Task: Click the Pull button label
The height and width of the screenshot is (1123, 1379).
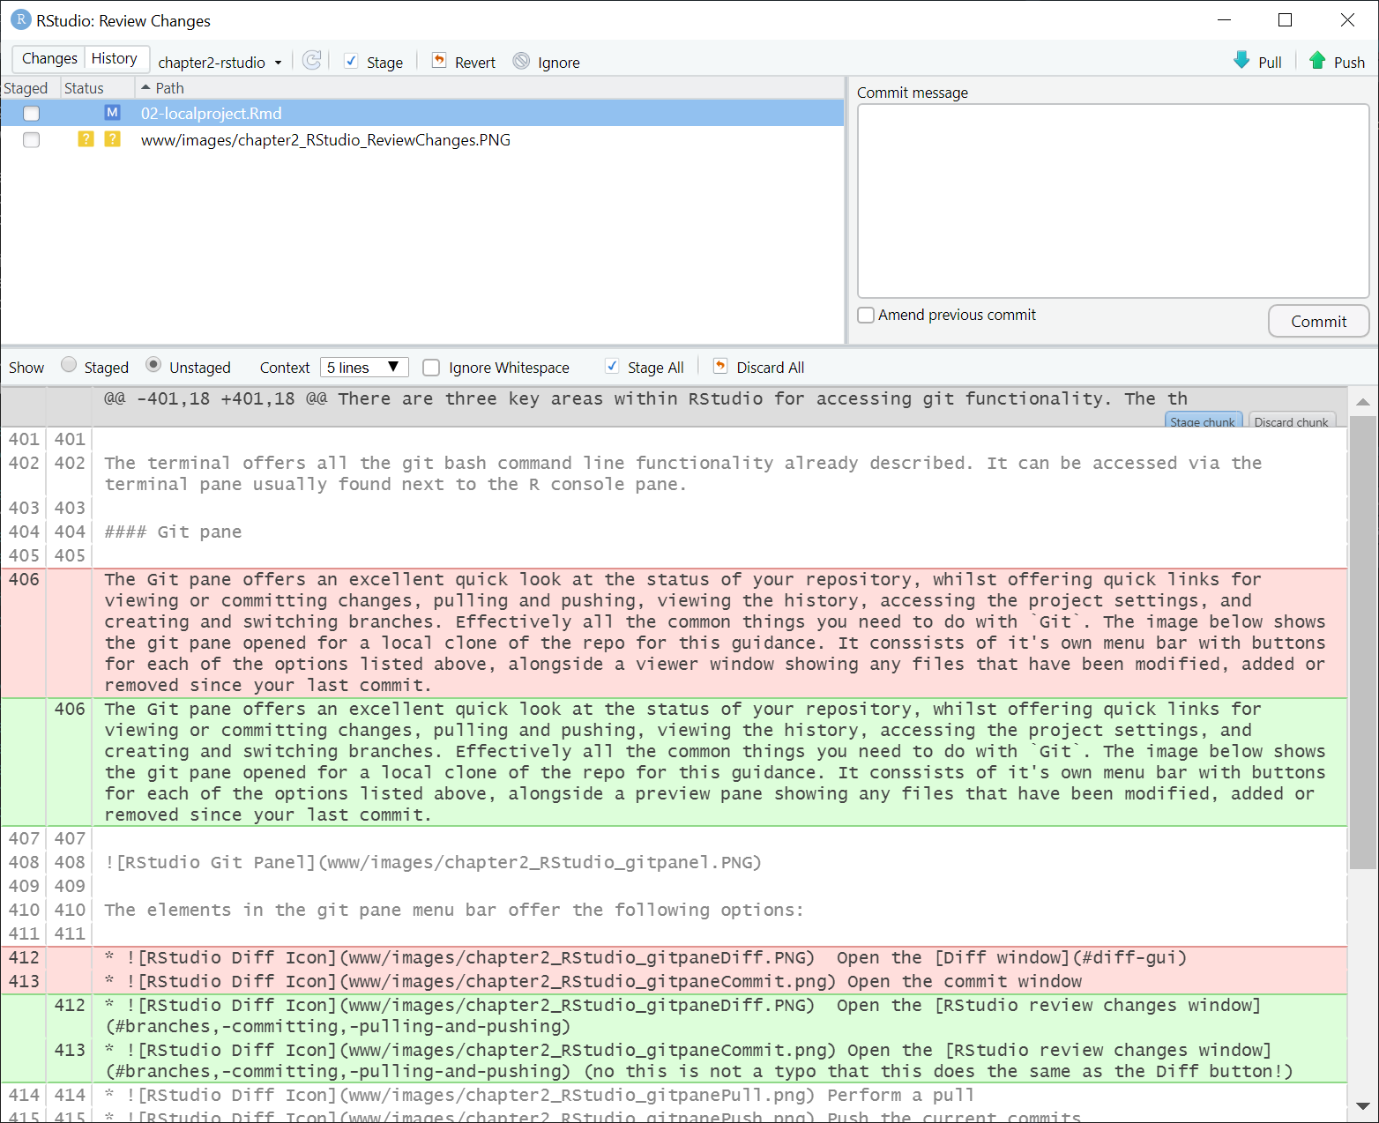Action: (x=1270, y=63)
